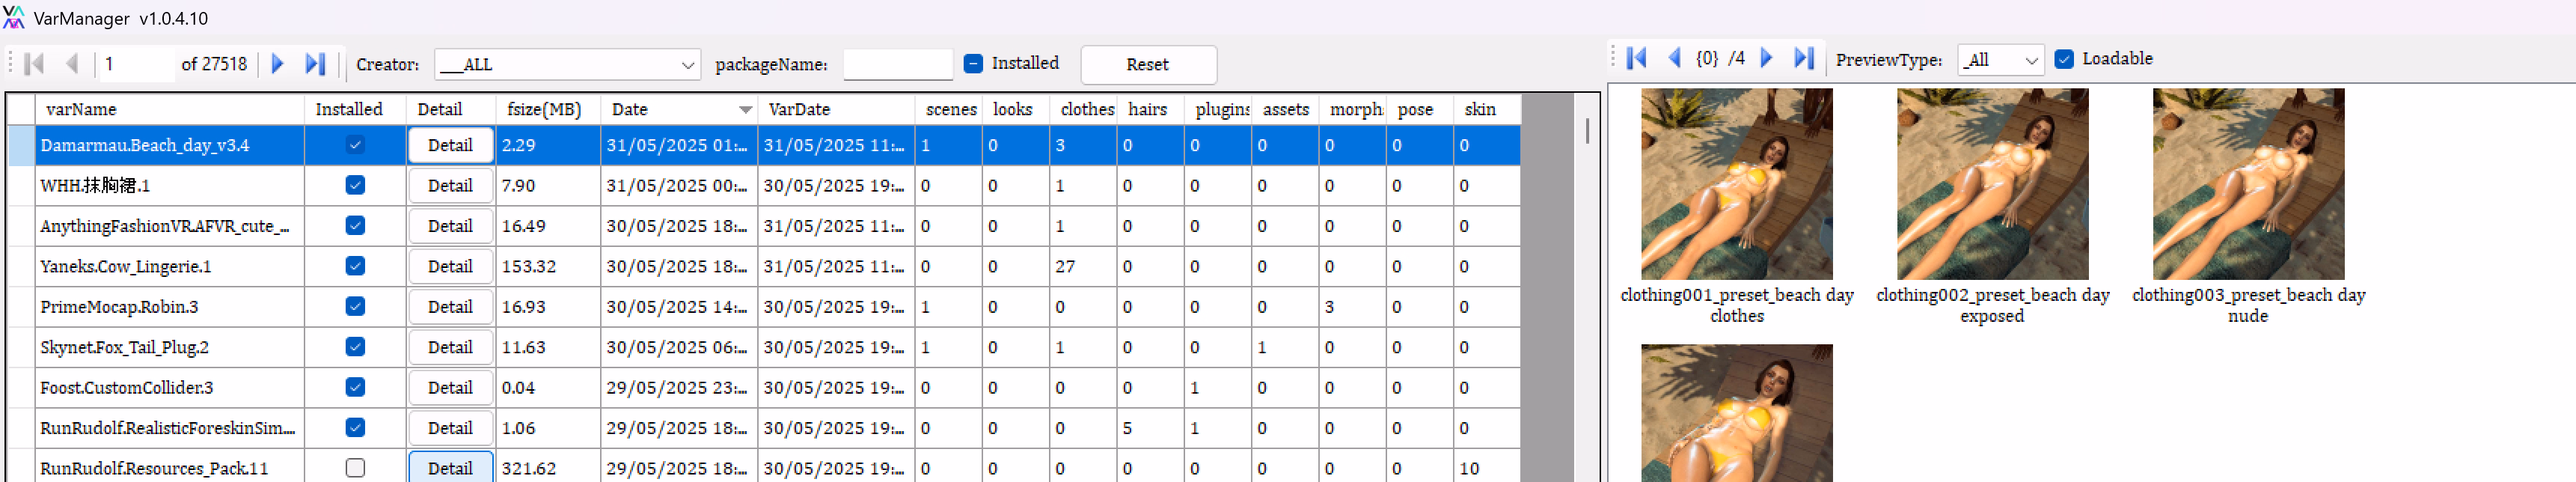This screenshot has width=2576, height=482.
Task: Jump to last page of var list
Action: click(x=315, y=64)
